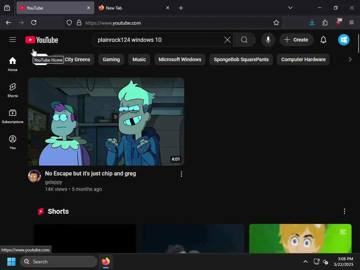Screen dimensions: 360x270
Task: Open the notifications bell
Action: (x=323, y=40)
